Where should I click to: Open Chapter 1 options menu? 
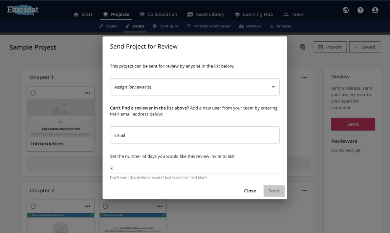tap(304, 77)
